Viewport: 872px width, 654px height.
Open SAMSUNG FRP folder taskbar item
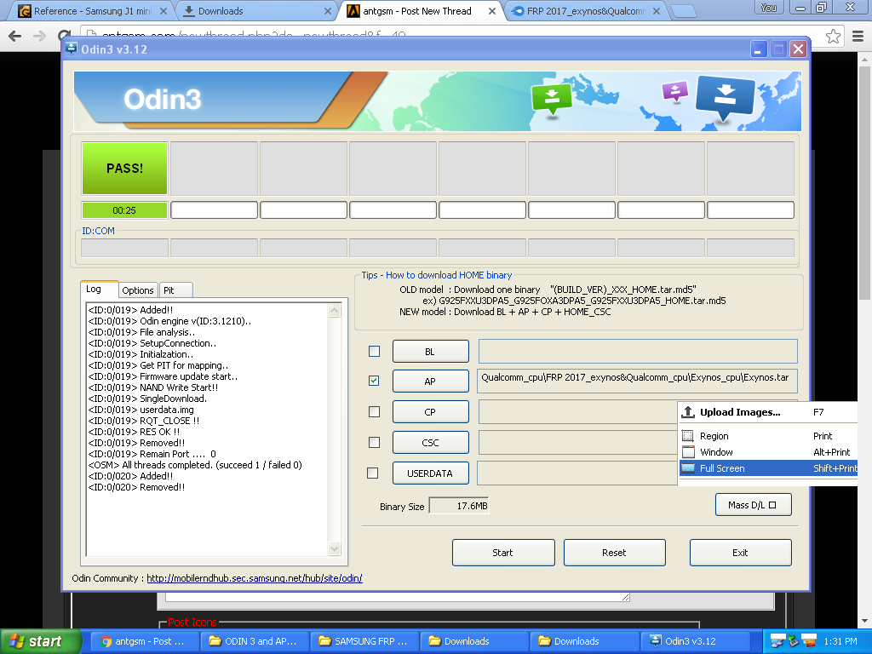click(363, 641)
